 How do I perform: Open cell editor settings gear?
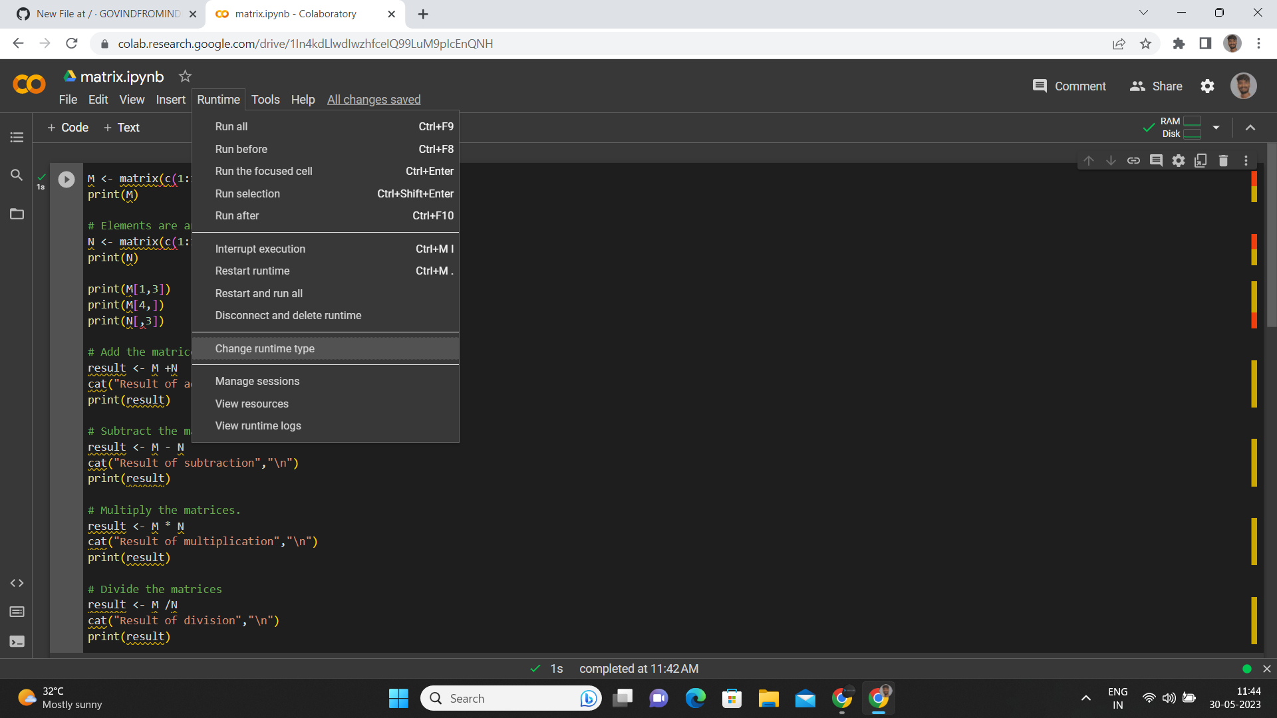(x=1179, y=160)
